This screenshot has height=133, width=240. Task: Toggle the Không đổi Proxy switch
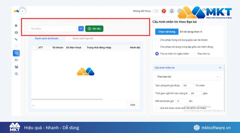point(155,11)
